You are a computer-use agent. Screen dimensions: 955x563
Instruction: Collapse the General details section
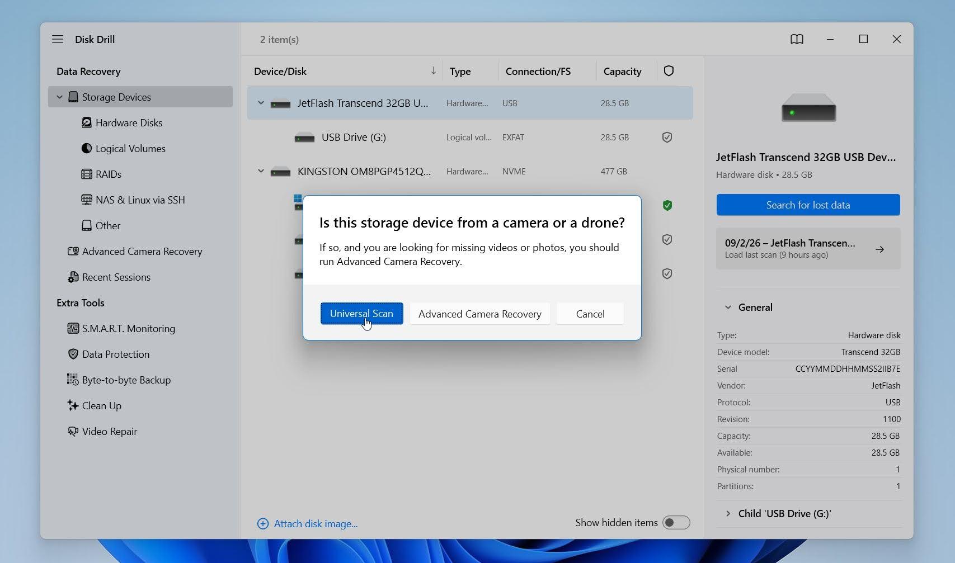(728, 307)
